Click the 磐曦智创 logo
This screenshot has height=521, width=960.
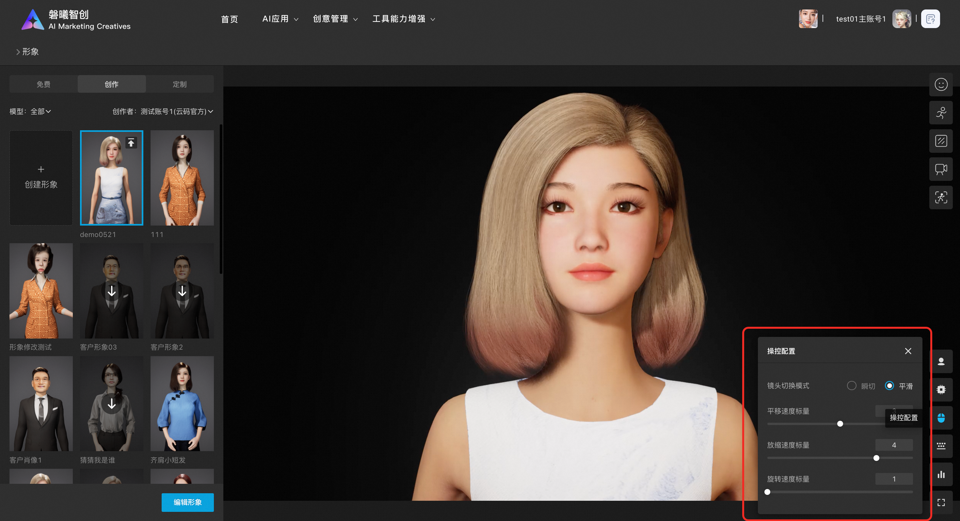point(76,20)
